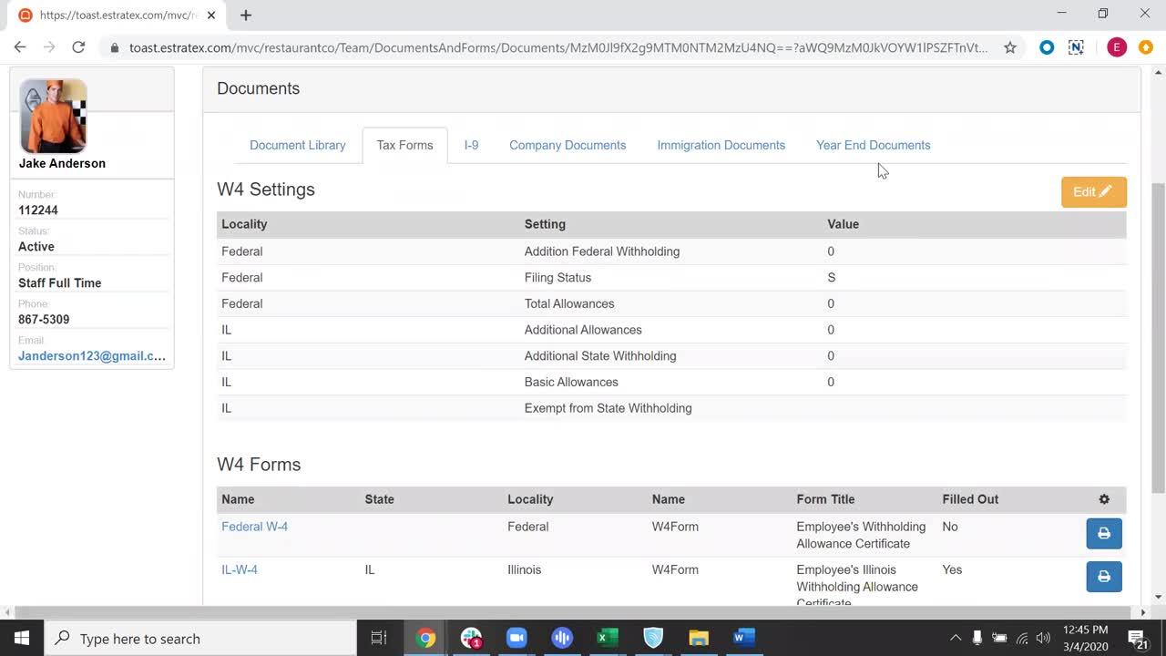This screenshot has width=1166, height=656.
Task: Go to the Immigration Documents tab
Action: 721,145
